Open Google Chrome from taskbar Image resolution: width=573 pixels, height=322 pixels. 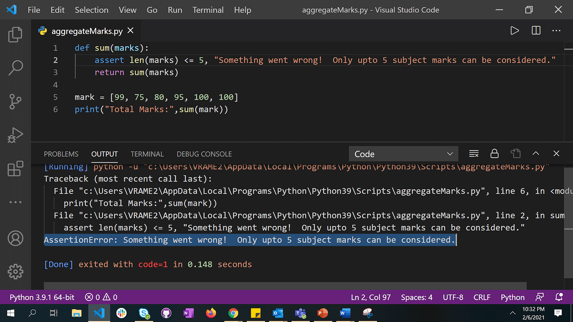[x=233, y=313]
